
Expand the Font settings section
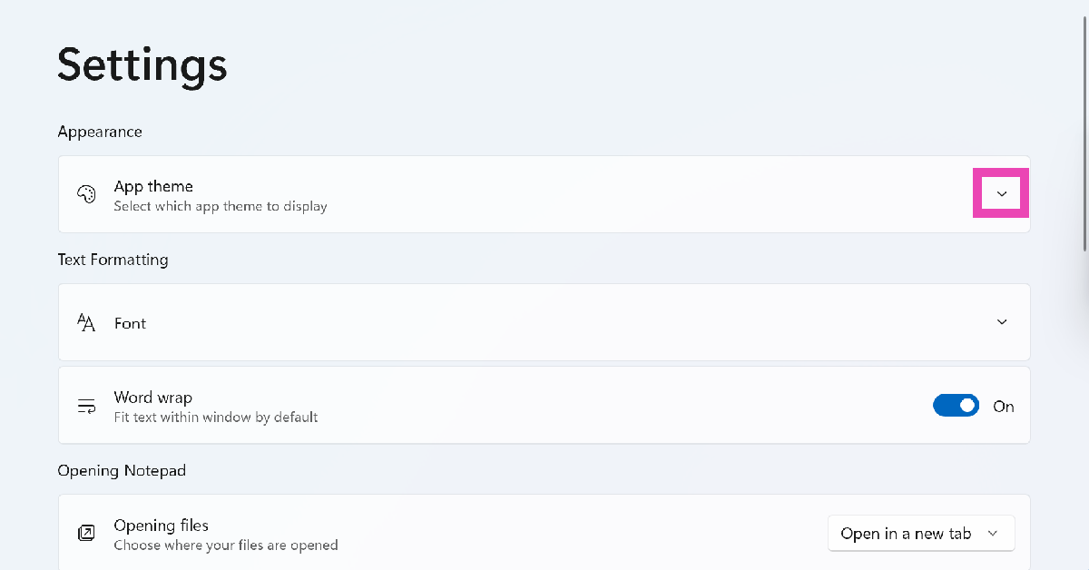tap(1002, 322)
